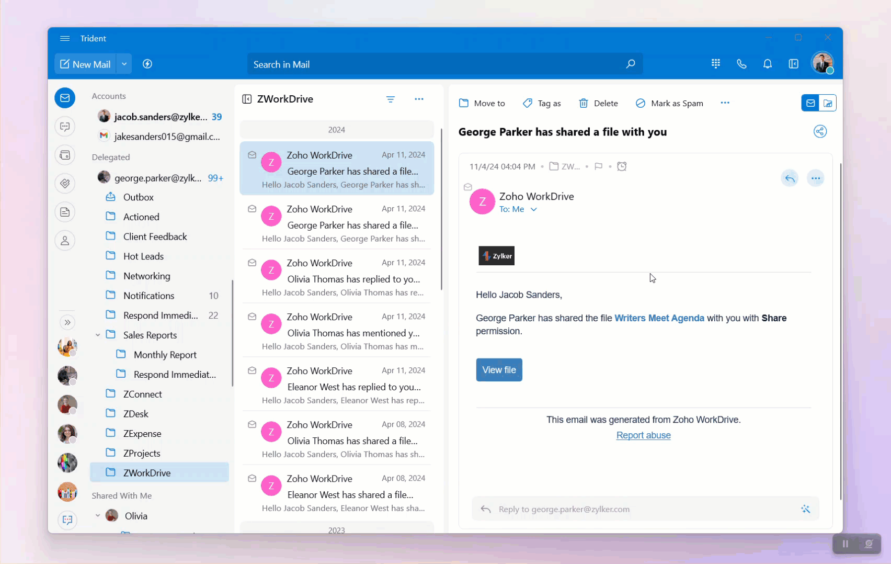
Task: Open the contacts module in sidebar
Action: pyautogui.click(x=65, y=241)
